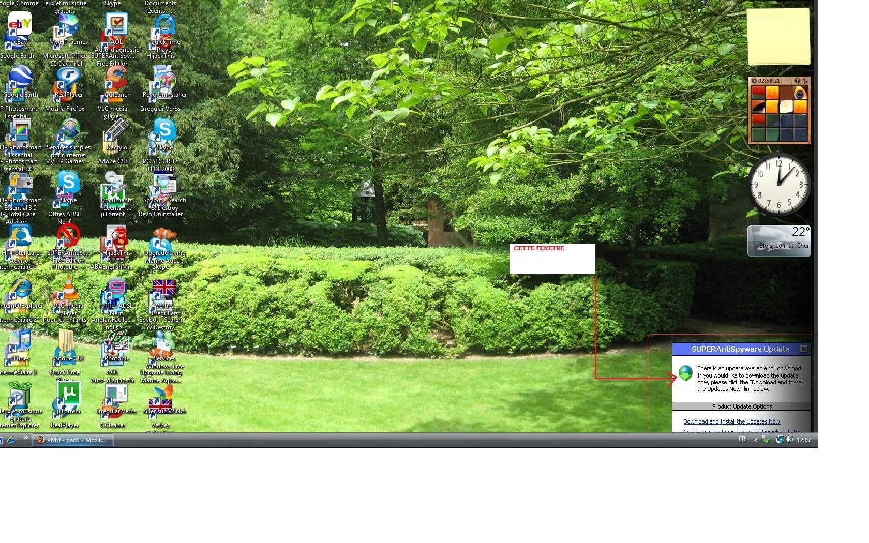Image resolution: width=869 pixels, height=543 pixels.
Task: Click the RealPlayer desktop shortcut
Action: click(68, 79)
